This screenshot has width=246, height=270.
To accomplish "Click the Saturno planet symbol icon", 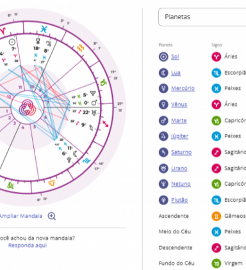I will (x=163, y=152).
